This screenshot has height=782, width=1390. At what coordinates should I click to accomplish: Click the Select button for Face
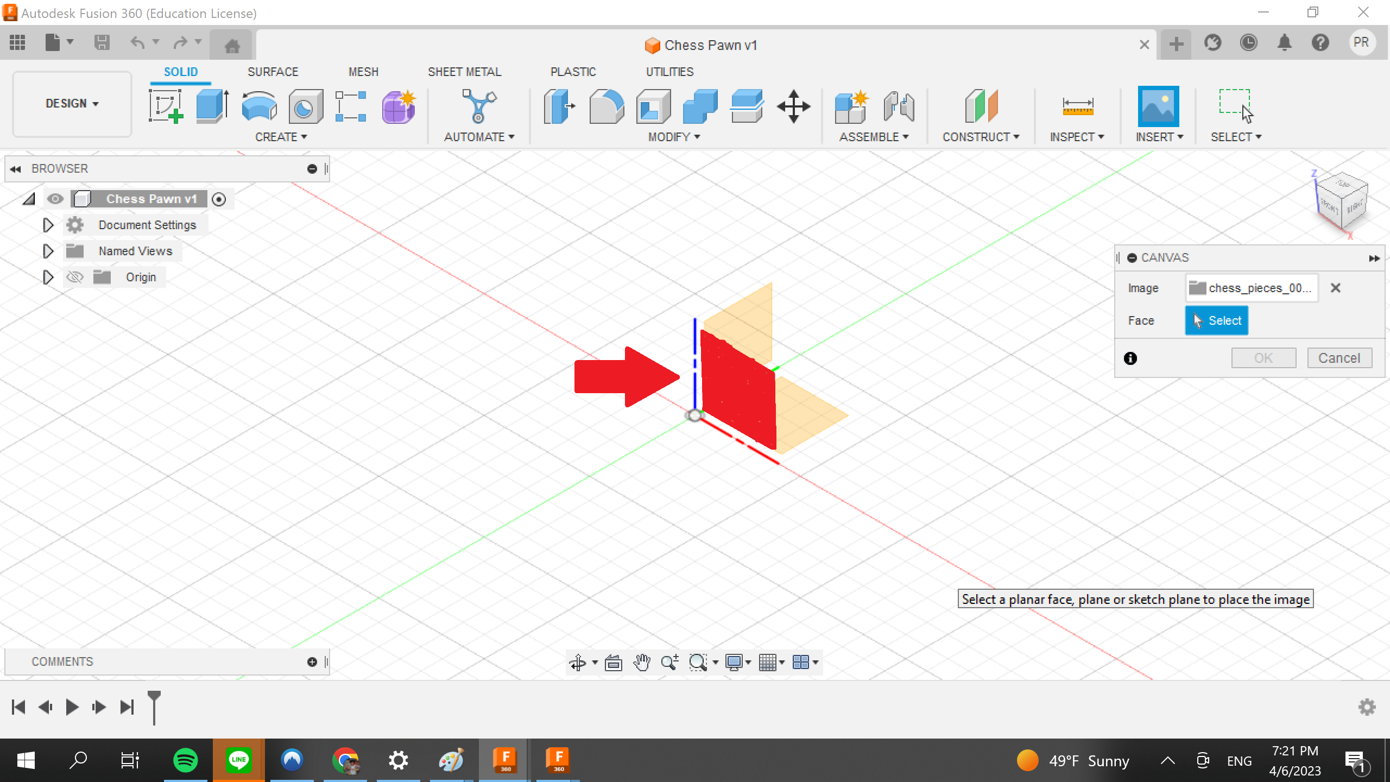(1216, 320)
